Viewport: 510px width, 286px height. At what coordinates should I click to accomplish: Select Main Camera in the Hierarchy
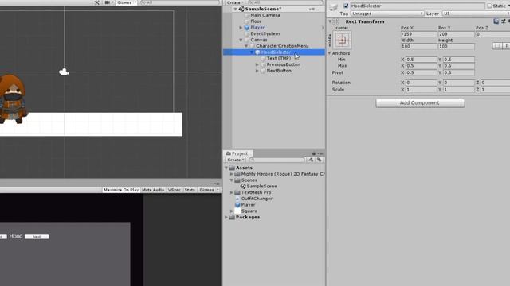coord(265,15)
